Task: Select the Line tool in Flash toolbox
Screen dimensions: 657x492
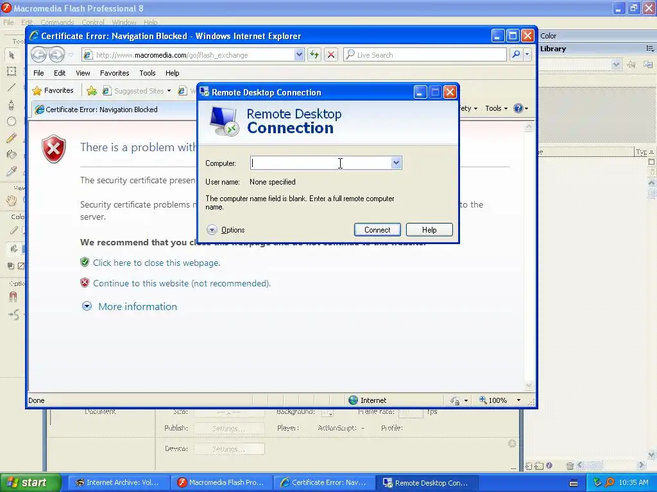Action: tap(12, 87)
